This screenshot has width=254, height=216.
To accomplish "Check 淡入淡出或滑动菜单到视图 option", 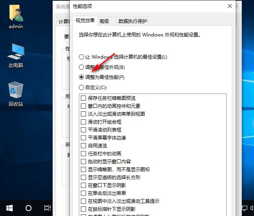I will (x=83, y=114).
